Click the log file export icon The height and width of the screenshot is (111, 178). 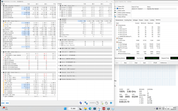[x=102, y=103]
